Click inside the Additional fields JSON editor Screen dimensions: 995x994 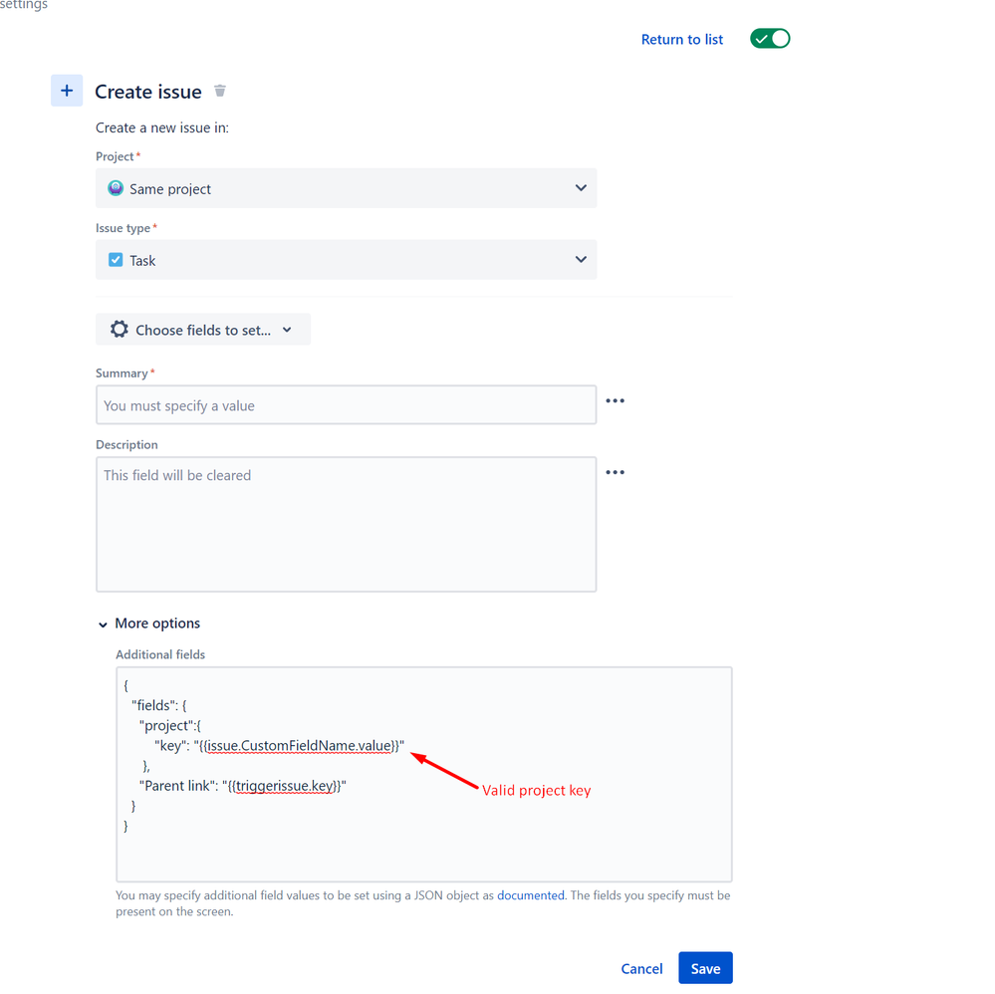point(424,774)
